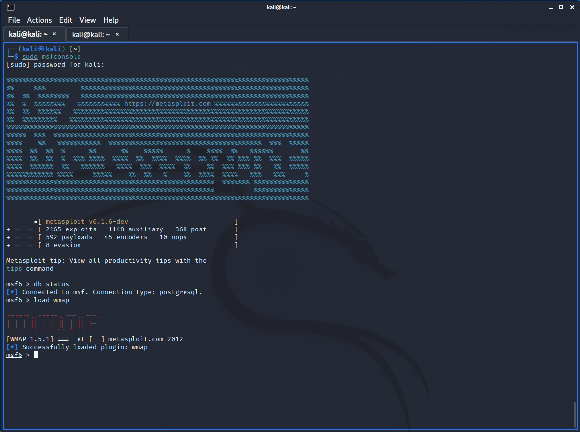Click the highlighted 'tips' command text
The width and height of the screenshot is (580, 432).
[x=14, y=269]
